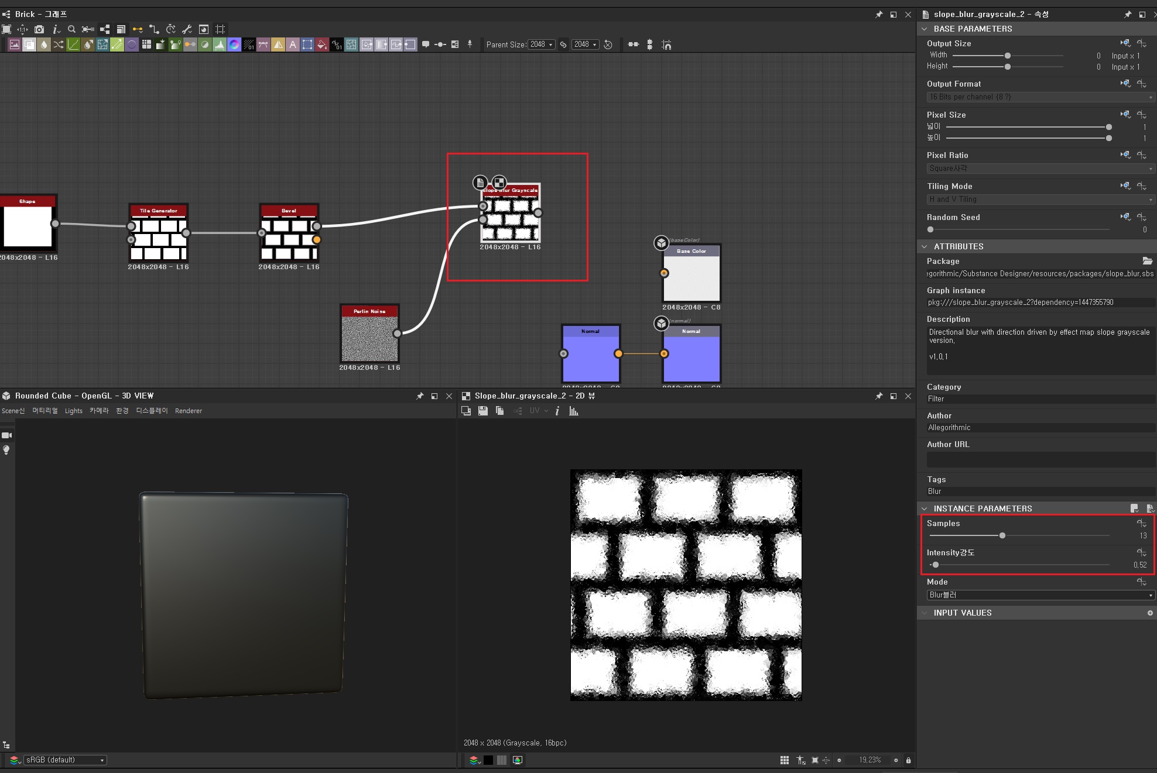Toggle the 2D view lock icon
1157x773 pixels.
click(x=908, y=760)
